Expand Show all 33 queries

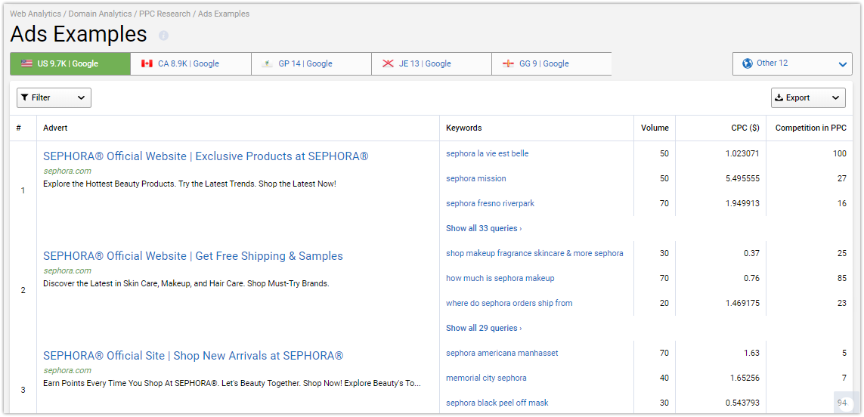tap(484, 228)
